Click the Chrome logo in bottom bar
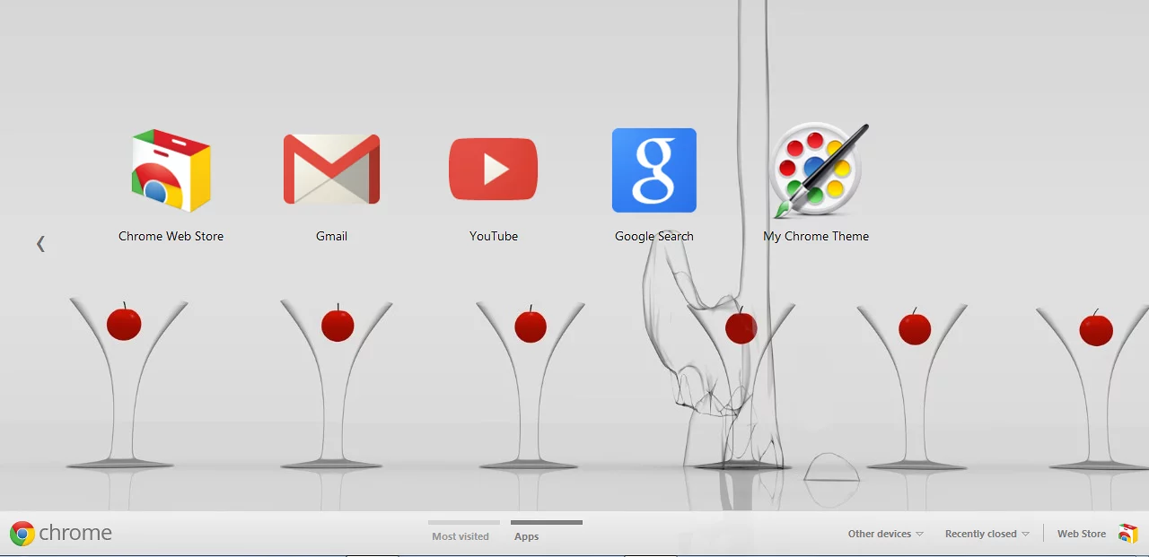This screenshot has height=557, width=1149. tap(22, 534)
